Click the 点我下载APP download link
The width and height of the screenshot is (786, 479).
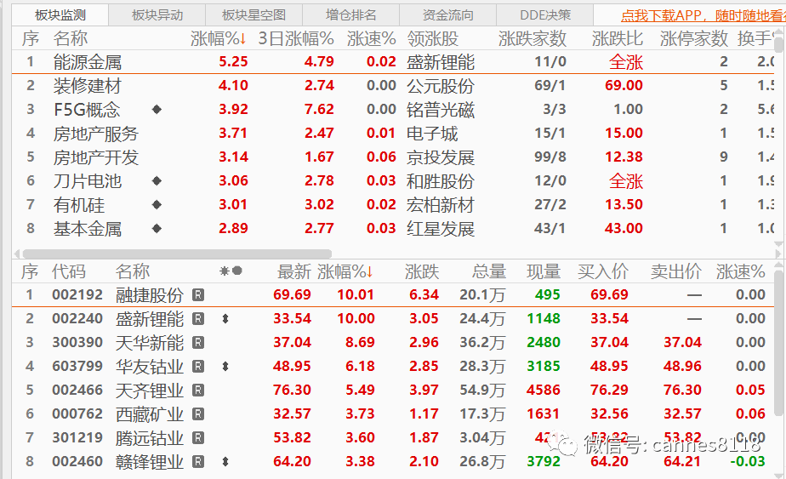click(703, 15)
